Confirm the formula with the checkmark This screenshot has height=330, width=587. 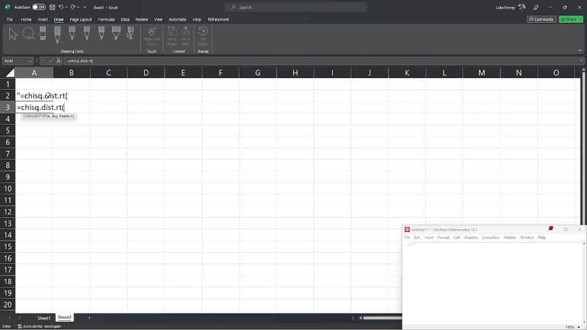pos(51,61)
